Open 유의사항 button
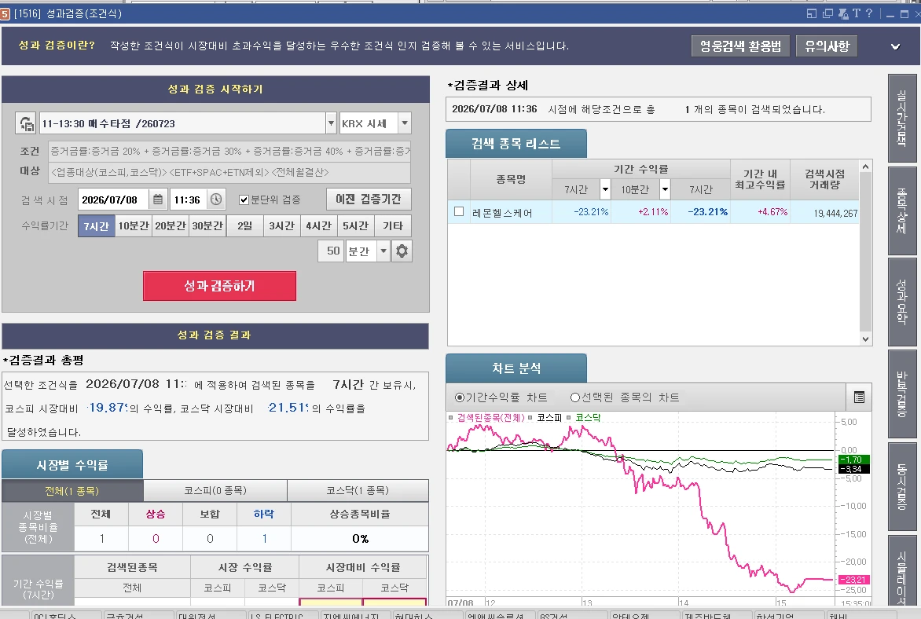This screenshot has width=921, height=619. click(827, 46)
